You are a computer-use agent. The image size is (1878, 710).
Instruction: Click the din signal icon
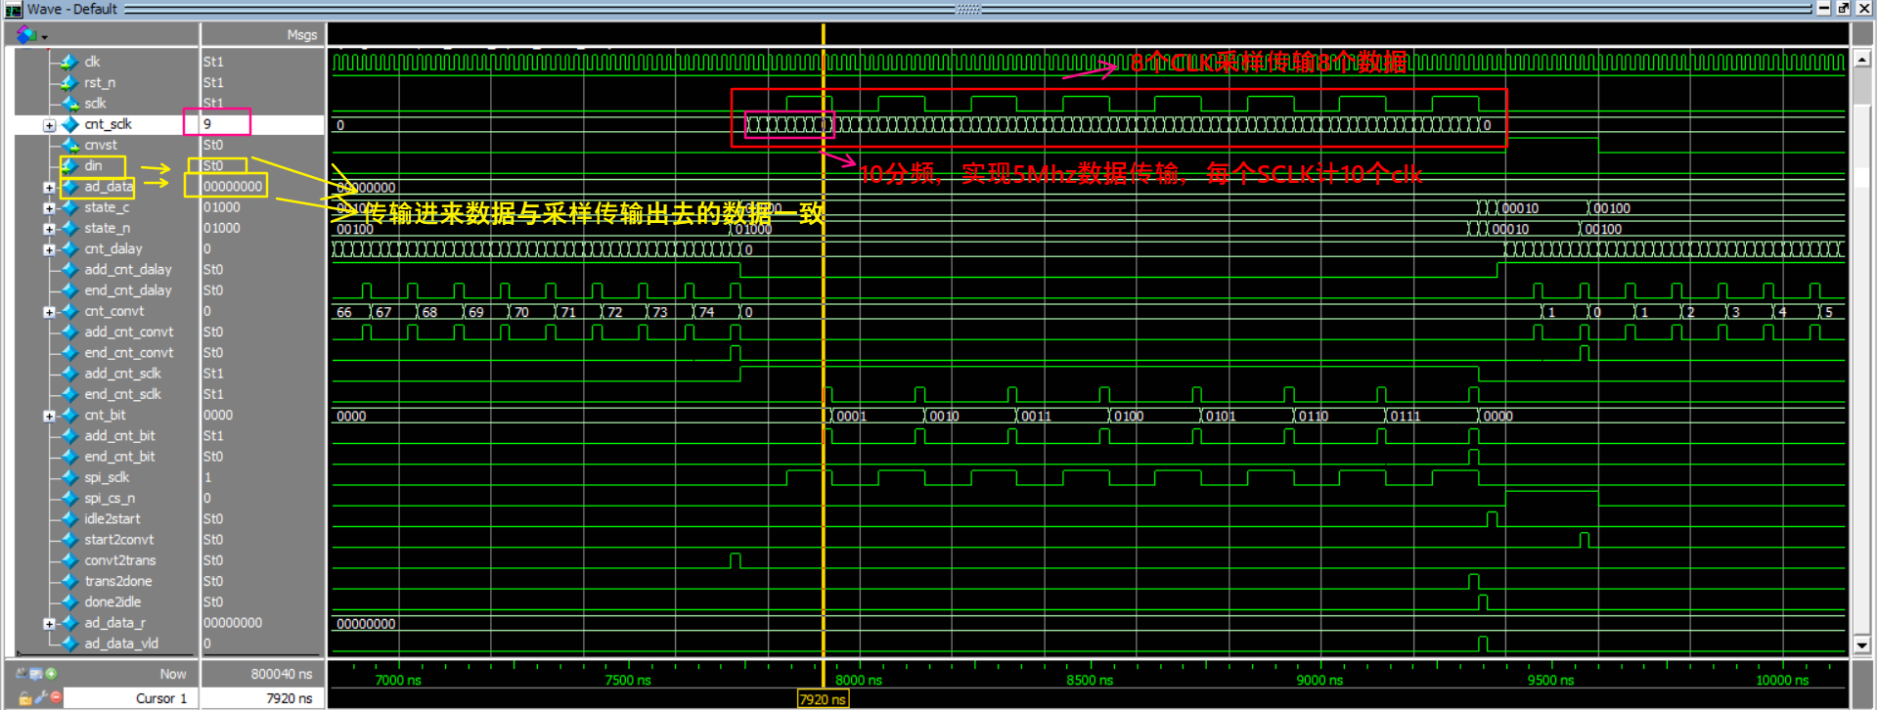[x=69, y=165]
